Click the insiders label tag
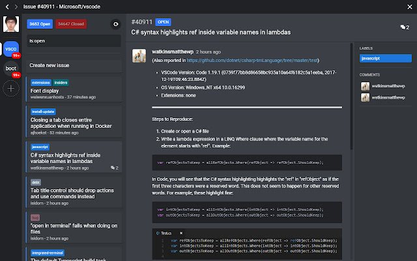417x261 pixels. 61,83
